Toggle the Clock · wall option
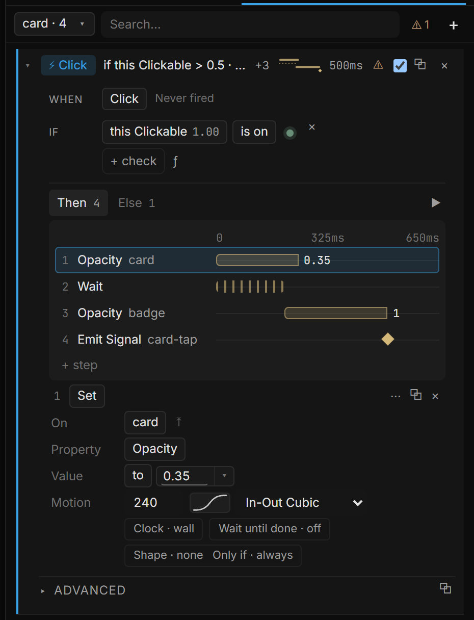 (164, 529)
